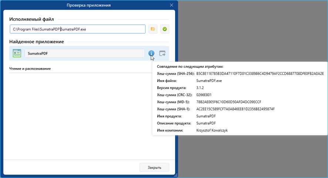Viewport: 328px width, 178px height.
Task: Click the Закрыть button
Action: (154, 167)
